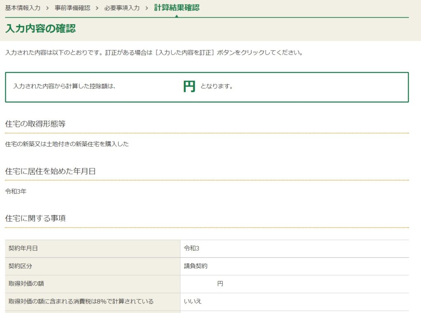Click the 入力内容の確認 page heading

coord(41,28)
